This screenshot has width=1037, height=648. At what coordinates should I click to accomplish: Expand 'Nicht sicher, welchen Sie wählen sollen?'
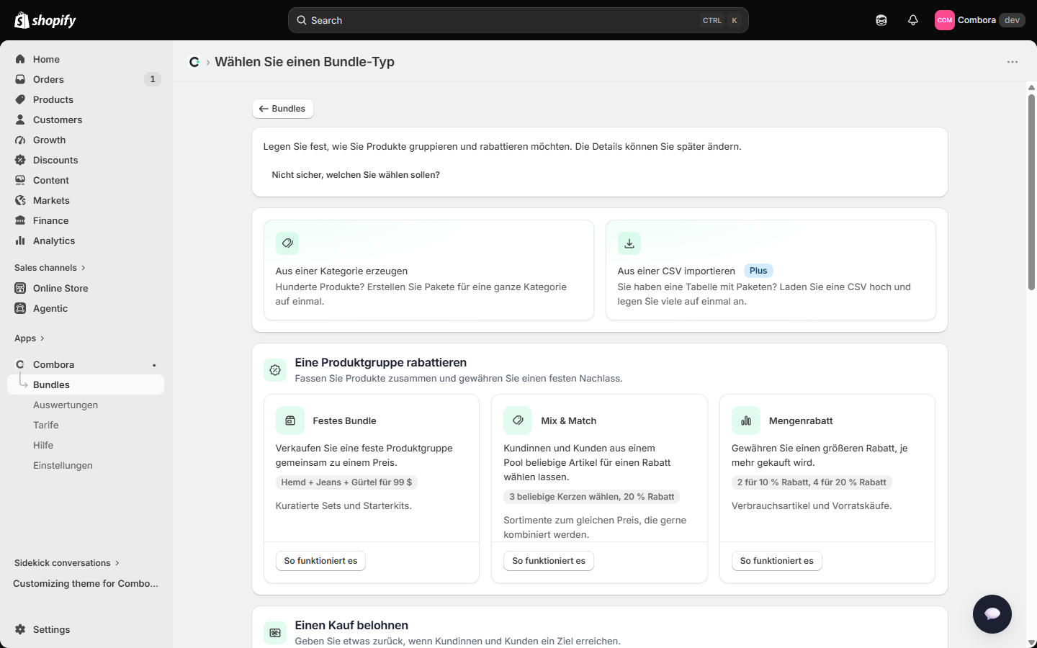click(356, 175)
